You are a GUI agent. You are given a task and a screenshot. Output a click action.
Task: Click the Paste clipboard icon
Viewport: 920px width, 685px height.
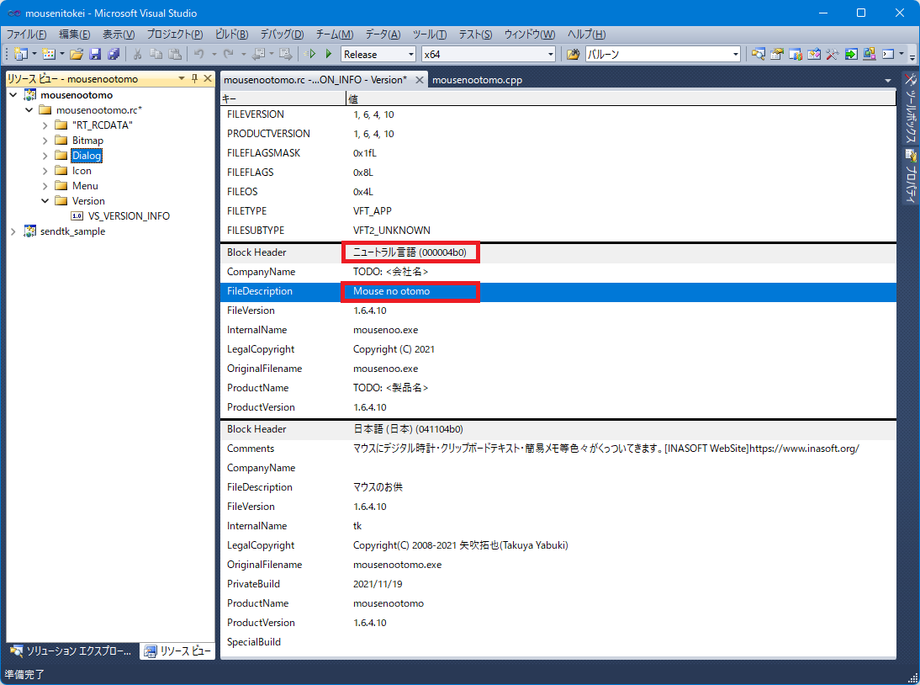pyautogui.click(x=175, y=54)
